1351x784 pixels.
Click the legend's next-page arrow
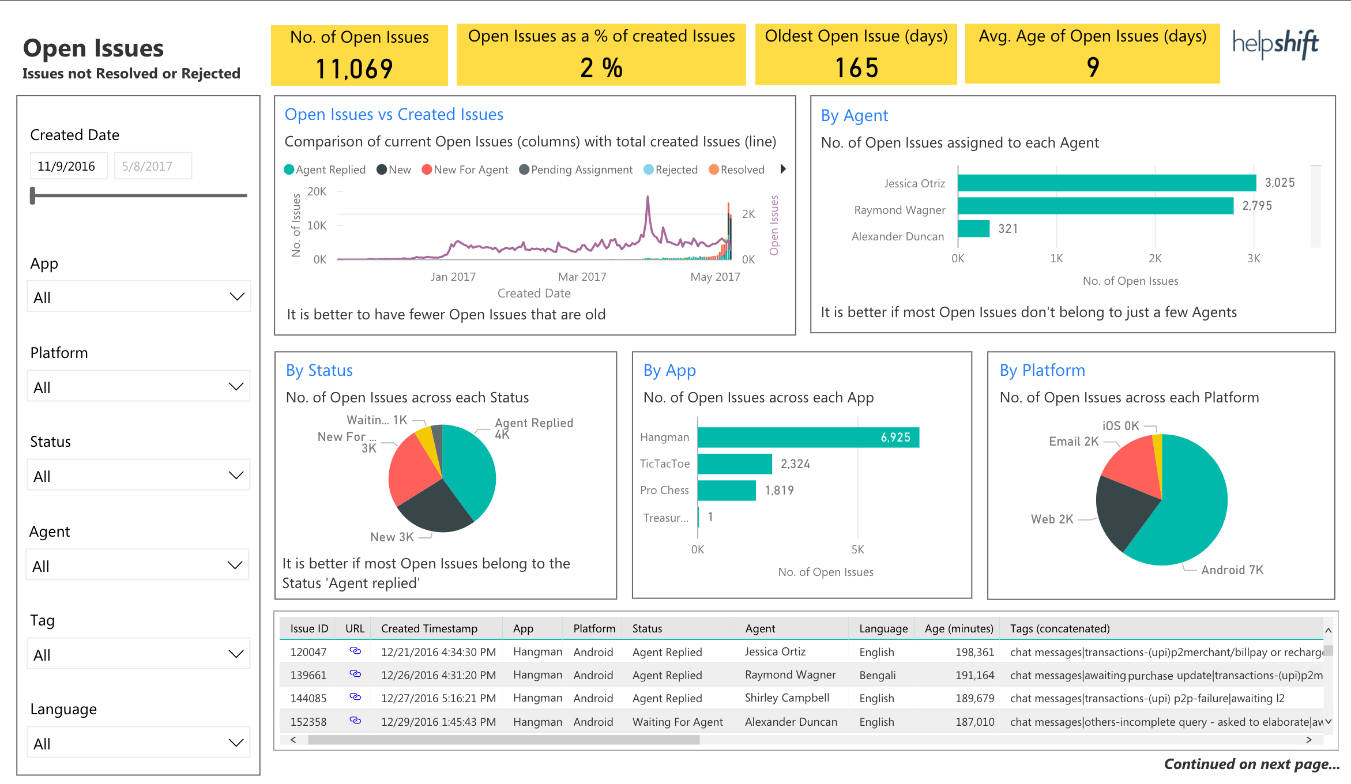[x=782, y=169]
